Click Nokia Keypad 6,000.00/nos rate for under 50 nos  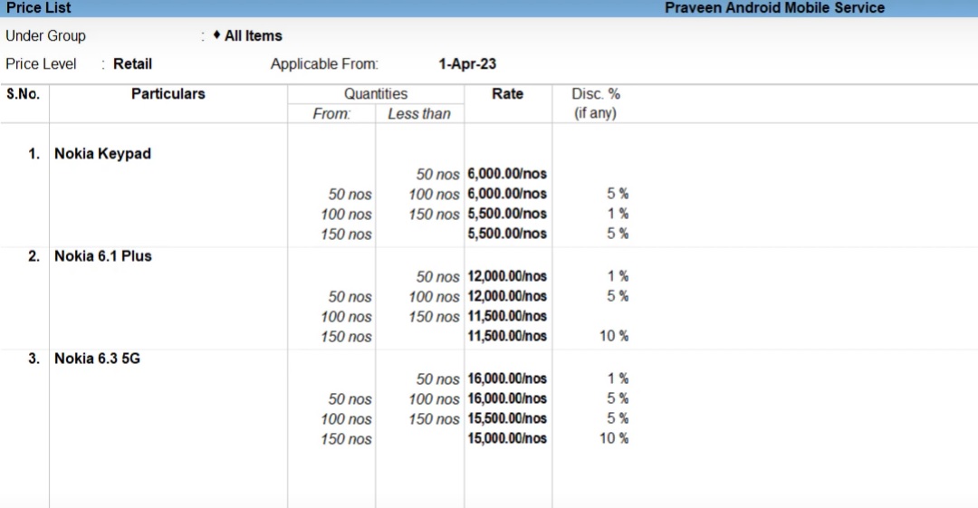click(x=507, y=174)
